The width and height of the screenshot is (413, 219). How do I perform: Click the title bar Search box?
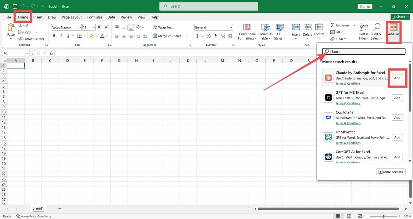(x=209, y=6)
